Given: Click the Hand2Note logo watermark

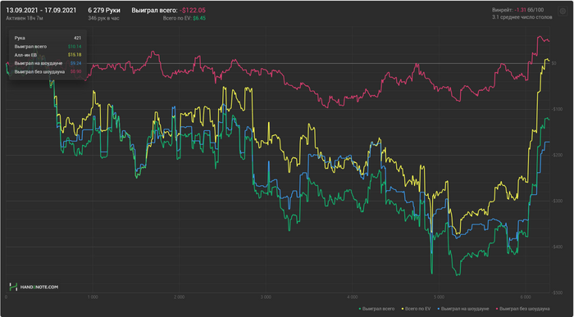Looking at the screenshot, I should click(x=34, y=287).
